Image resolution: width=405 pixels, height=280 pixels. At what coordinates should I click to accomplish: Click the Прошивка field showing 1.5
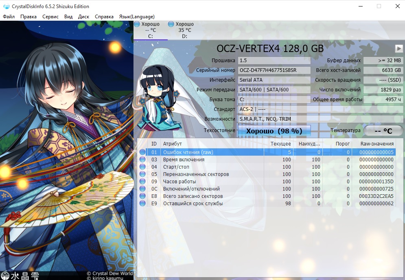click(x=274, y=61)
